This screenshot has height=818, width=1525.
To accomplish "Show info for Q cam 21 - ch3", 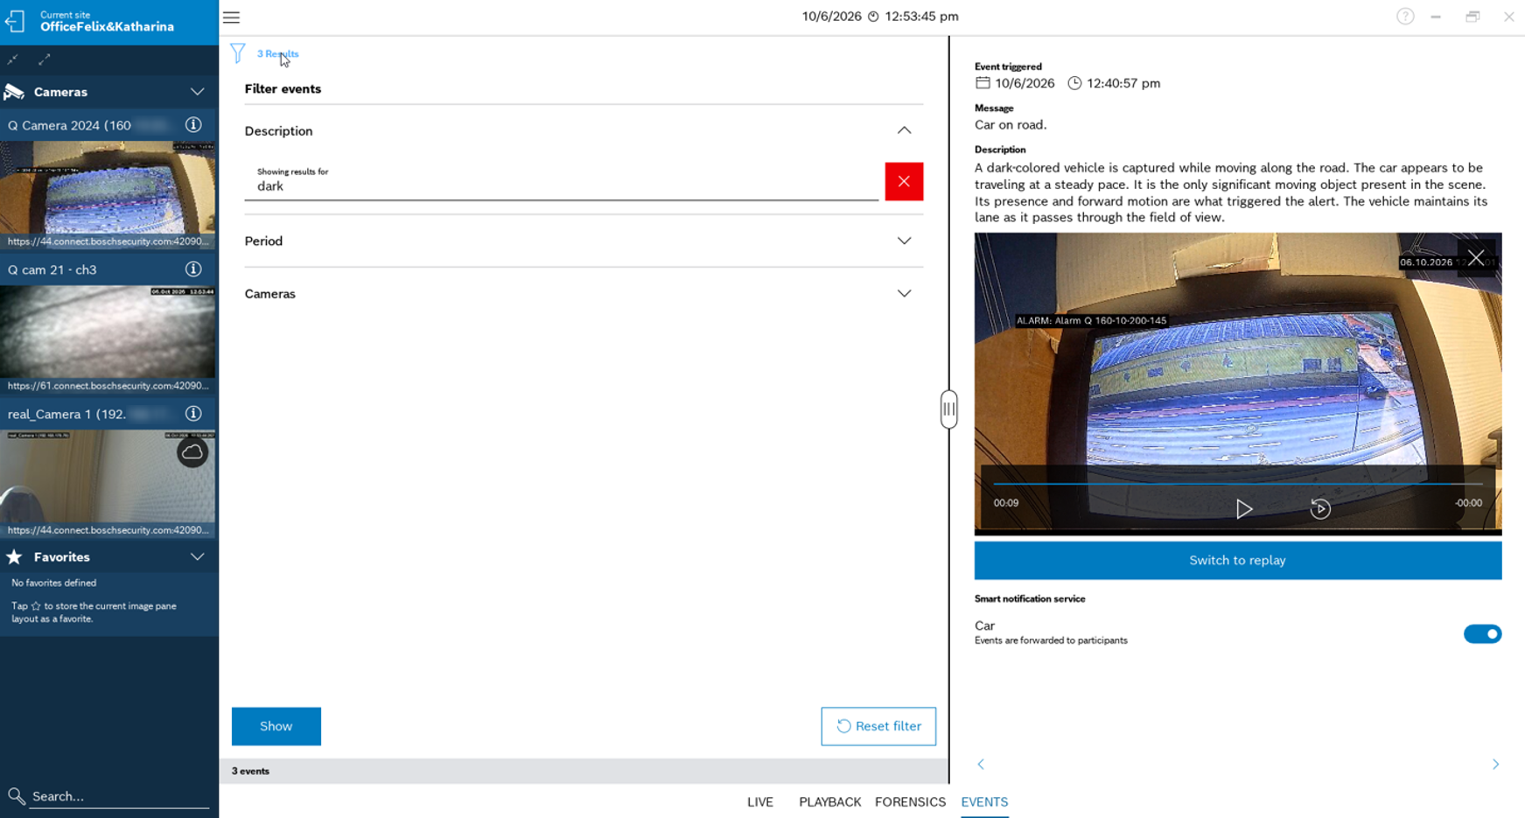I will click(193, 269).
